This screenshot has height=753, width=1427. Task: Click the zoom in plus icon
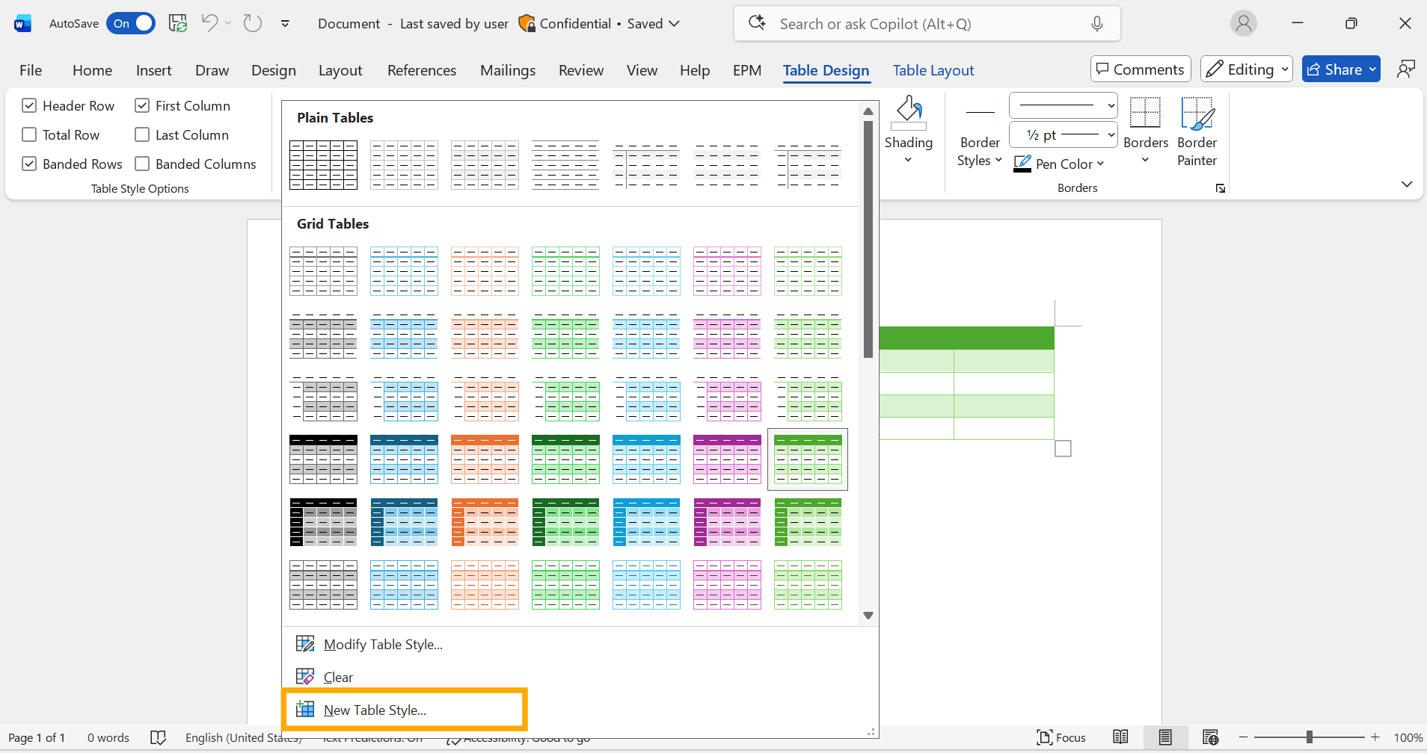click(1375, 737)
